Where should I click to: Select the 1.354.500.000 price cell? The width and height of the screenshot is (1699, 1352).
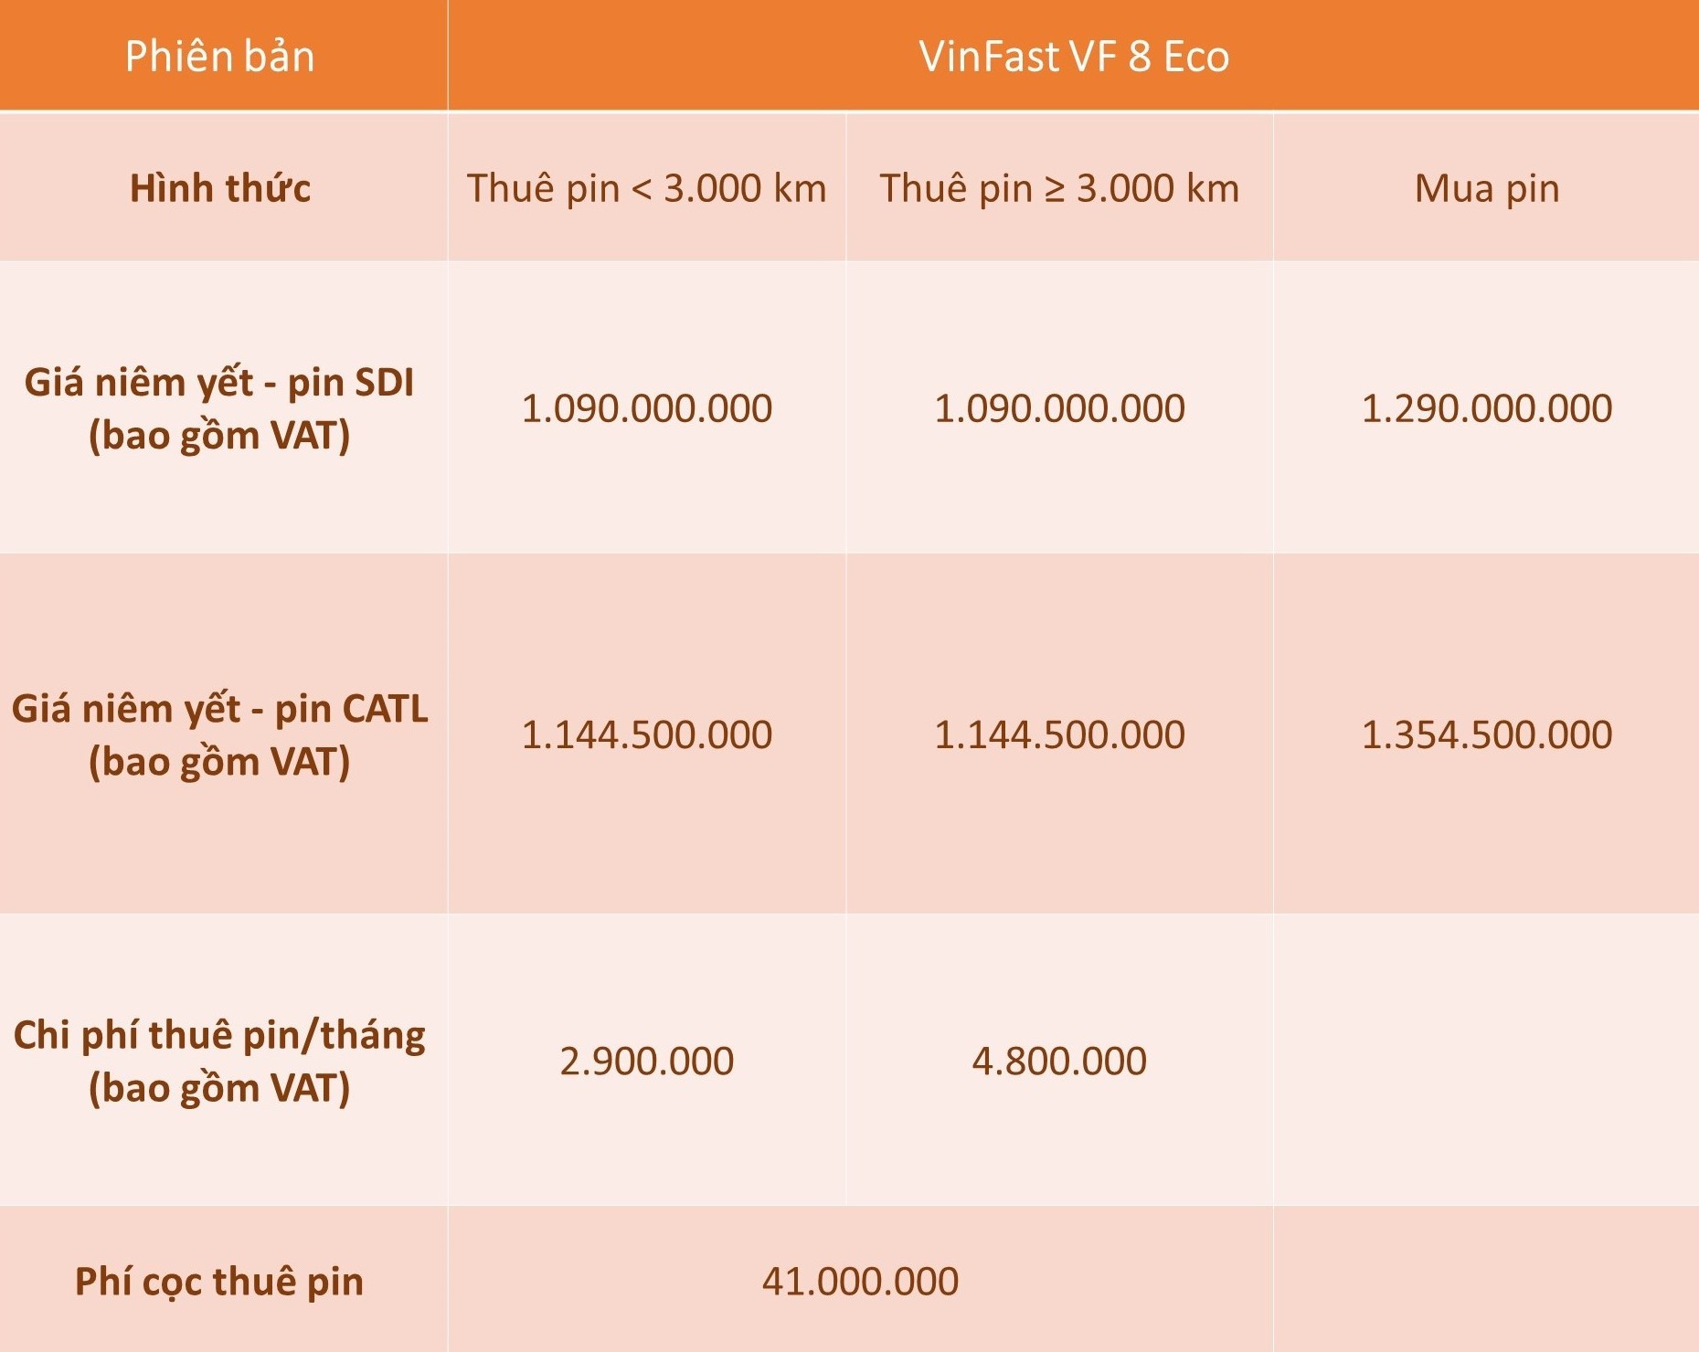[1486, 734]
